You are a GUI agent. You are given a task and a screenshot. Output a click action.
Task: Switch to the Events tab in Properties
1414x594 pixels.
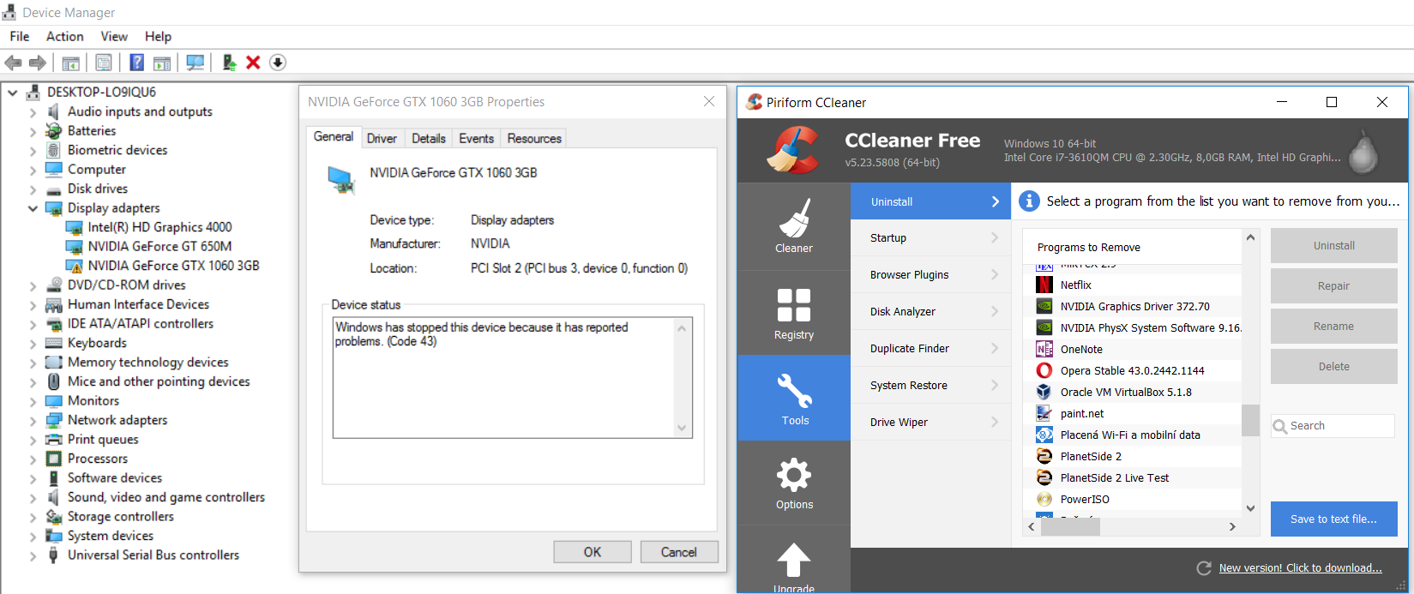click(x=477, y=139)
